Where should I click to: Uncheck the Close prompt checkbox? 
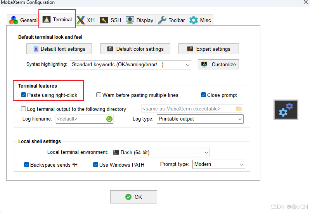pyautogui.click(x=203, y=95)
